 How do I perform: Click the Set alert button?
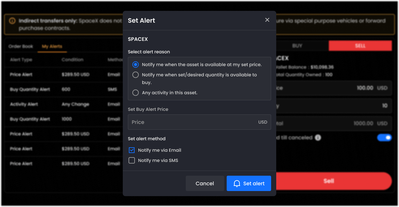click(x=249, y=183)
